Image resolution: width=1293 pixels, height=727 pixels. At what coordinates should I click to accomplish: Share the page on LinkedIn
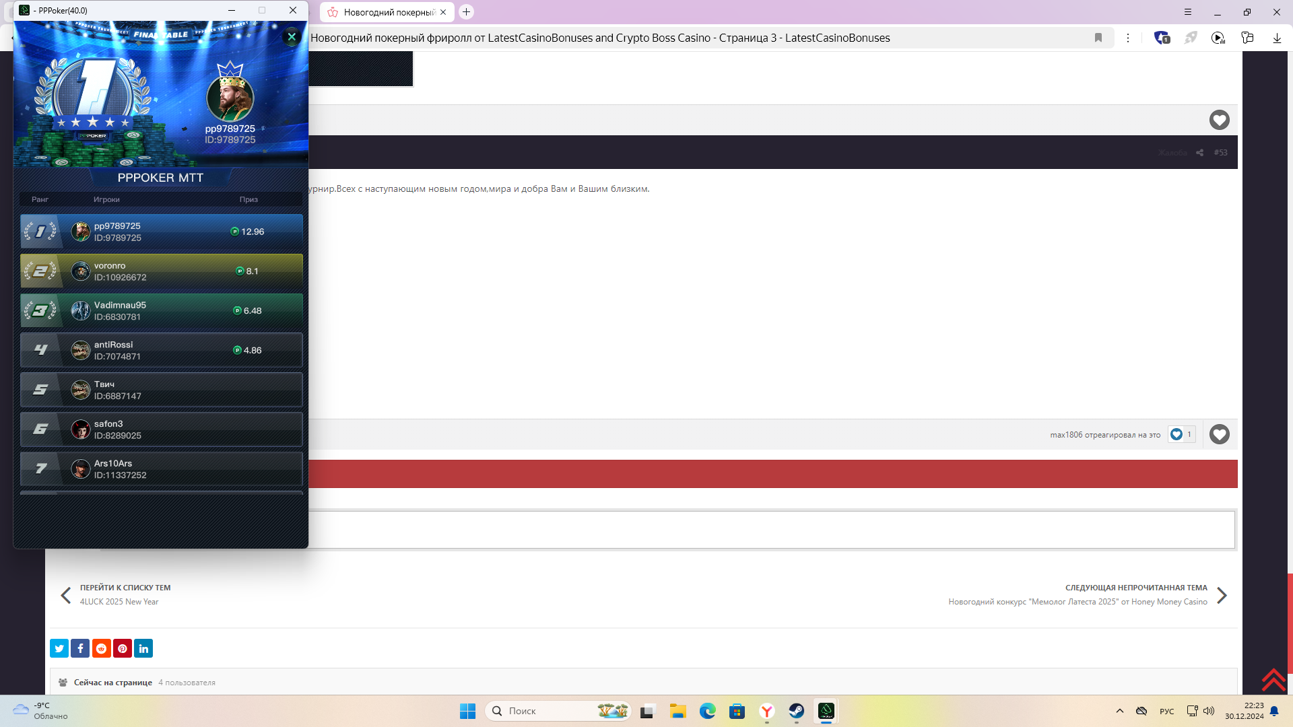coord(143,648)
